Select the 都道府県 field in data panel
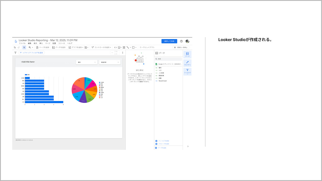The height and width of the screenshot is (181, 322). click(161, 76)
